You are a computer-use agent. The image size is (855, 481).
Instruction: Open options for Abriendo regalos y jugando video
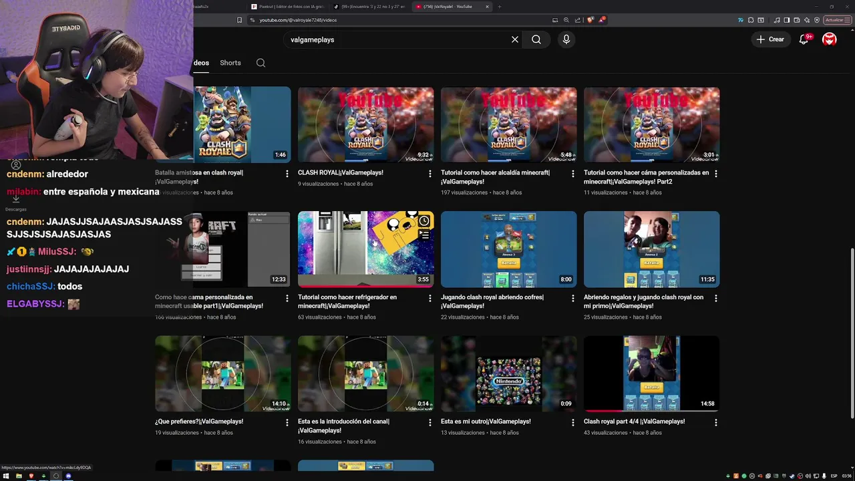point(716,299)
